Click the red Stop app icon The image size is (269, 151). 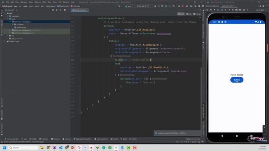coord(183,6)
